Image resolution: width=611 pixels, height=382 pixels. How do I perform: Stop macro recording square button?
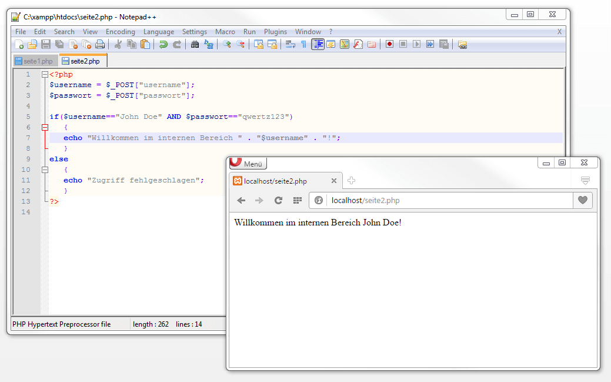coord(403,44)
